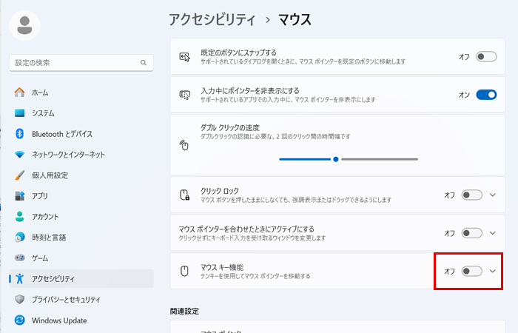
Task: Click the ネットワークとインターネット wifi icon
Action: click(19, 155)
